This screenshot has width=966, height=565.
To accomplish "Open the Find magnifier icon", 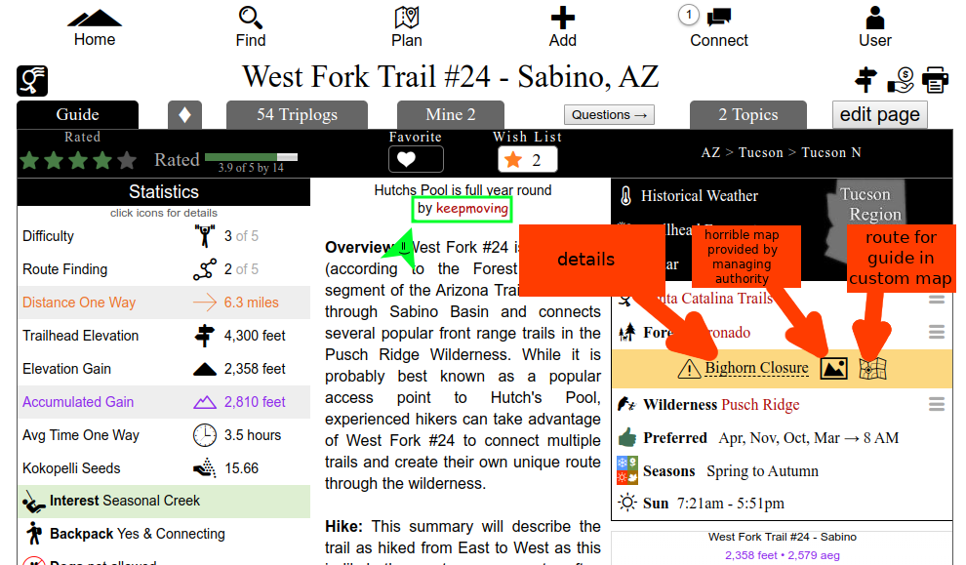I will click(251, 18).
